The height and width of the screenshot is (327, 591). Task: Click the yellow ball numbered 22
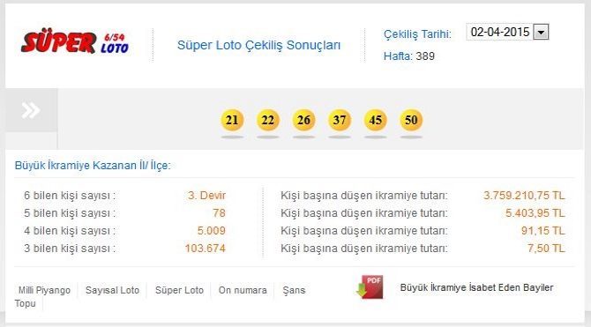[x=267, y=120]
